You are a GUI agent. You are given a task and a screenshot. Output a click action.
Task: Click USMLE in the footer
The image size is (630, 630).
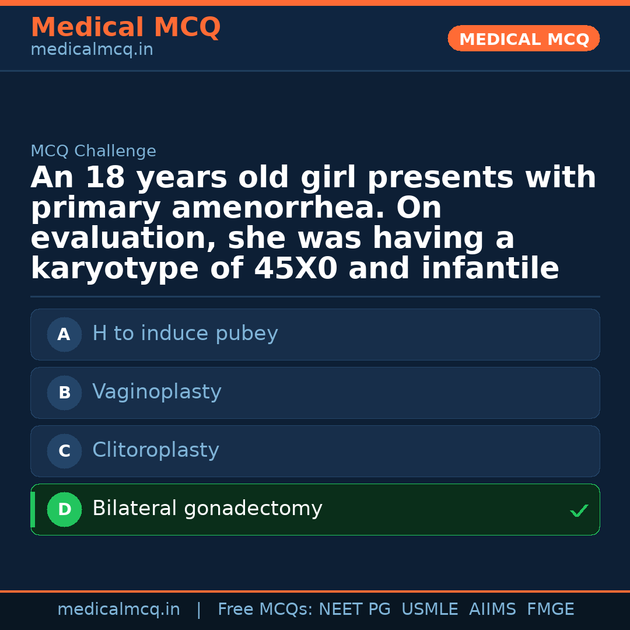(429, 610)
